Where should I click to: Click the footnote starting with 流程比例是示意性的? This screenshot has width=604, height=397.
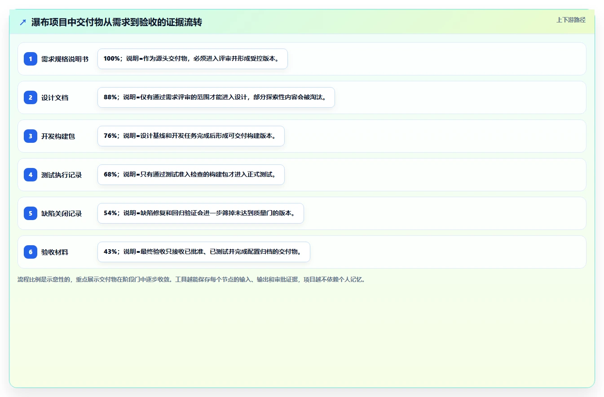(x=192, y=279)
